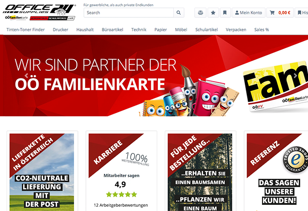The image size is (308, 211).
Task: Click the 4,9 employee rating value
Action: [120, 184]
